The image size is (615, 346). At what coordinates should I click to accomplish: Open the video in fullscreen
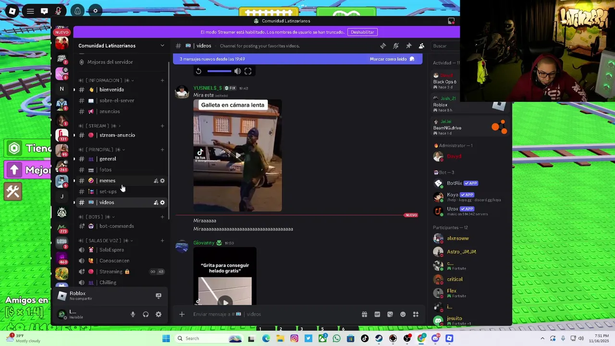[248, 71]
